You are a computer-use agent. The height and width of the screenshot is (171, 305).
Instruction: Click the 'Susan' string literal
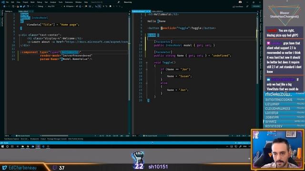[x=184, y=76]
